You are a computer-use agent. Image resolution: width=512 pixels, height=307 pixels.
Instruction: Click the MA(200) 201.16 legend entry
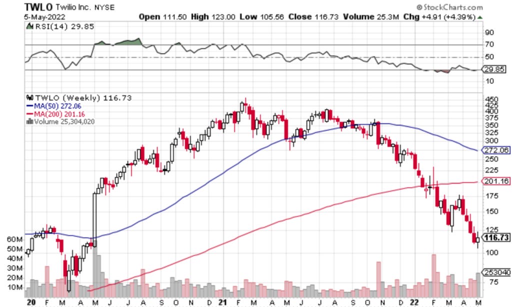point(55,114)
